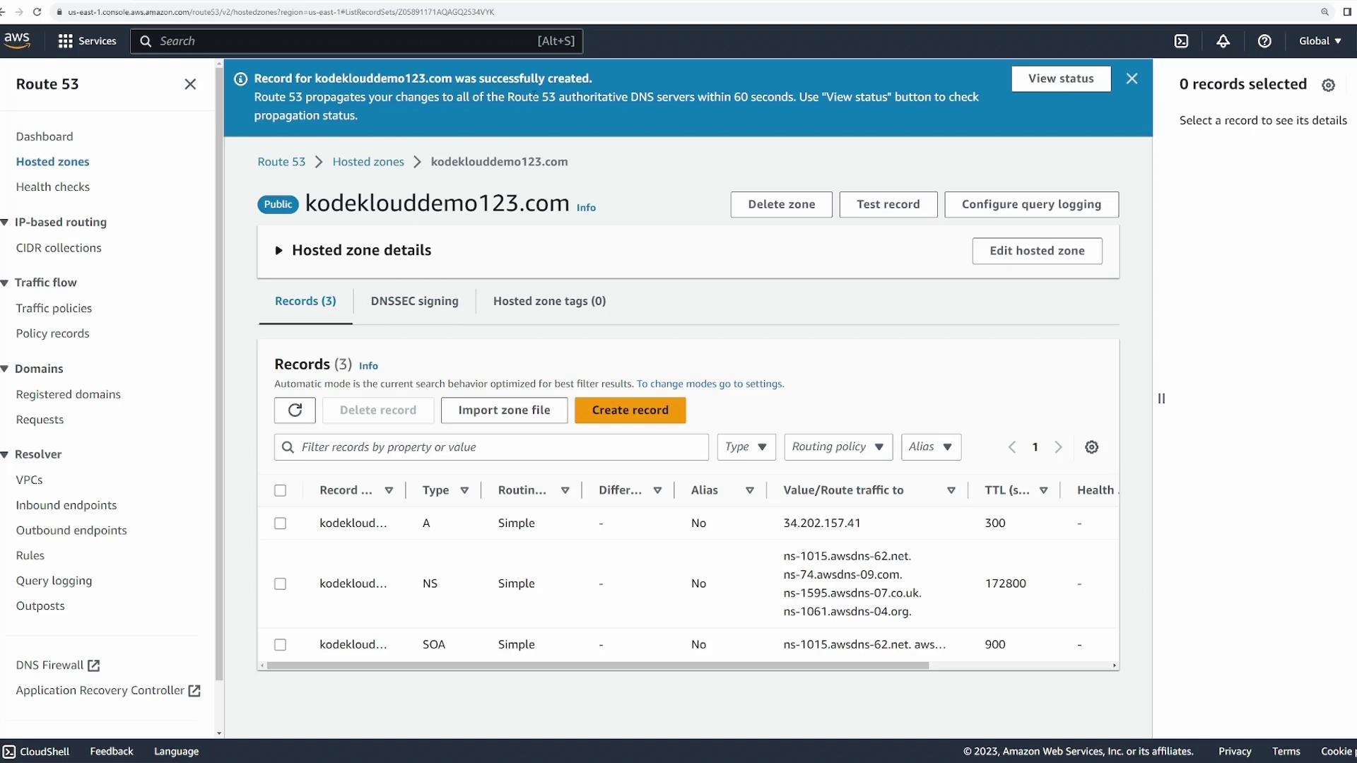Screen dimensions: 1357x763
Task: Select the NS record checkbox
Action: tap(281, 584)
